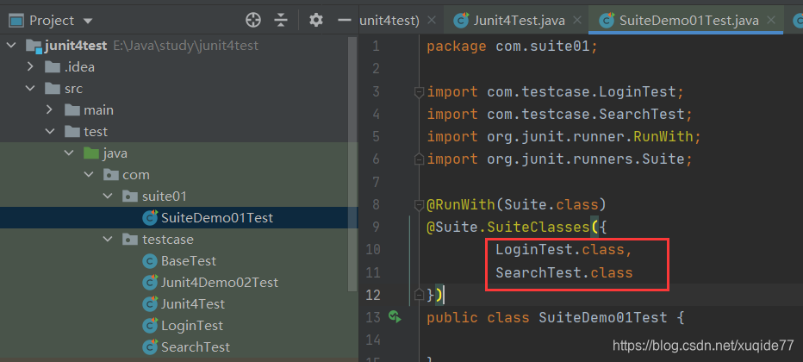Close the partially visible unit4test tab
The width and height of the screenshot is (803, 362).
click(432, 21)
